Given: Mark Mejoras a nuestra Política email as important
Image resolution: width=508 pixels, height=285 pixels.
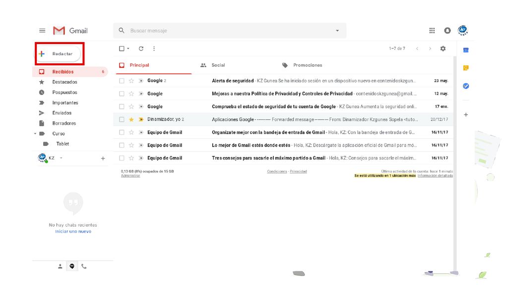Looking at the screenshot, I should coord(141,94).
